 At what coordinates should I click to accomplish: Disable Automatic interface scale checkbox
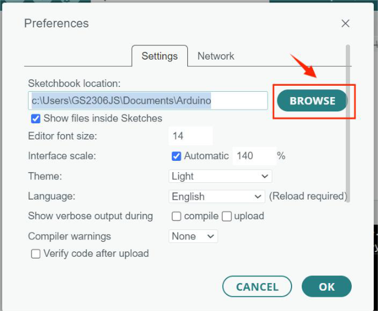[x=176, y=156]
